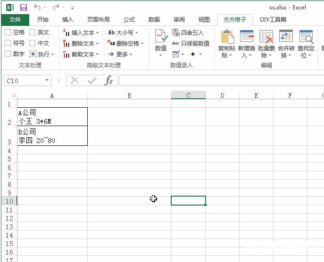Click the 合并转换 icon
Image resolution: width=324 pixels, height=262 pixels.
tap(286, 36)
